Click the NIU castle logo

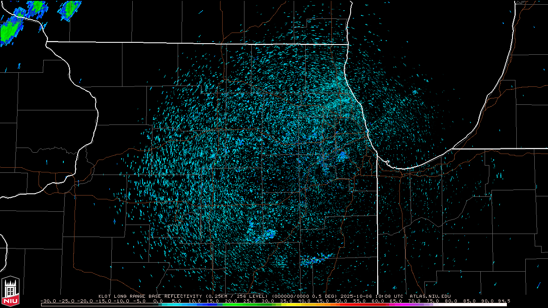pos(10,292)
